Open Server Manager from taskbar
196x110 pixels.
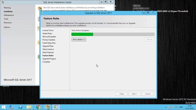[x=12, y=107]
